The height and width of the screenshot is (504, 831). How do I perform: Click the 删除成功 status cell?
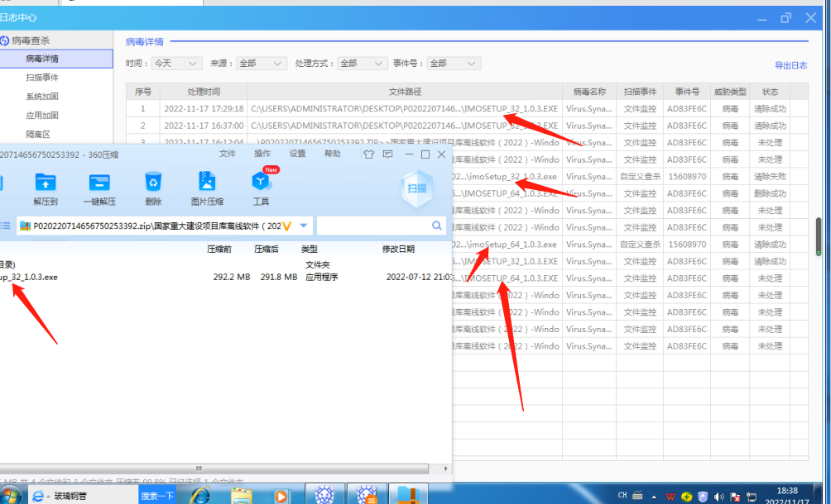(770, 193)
